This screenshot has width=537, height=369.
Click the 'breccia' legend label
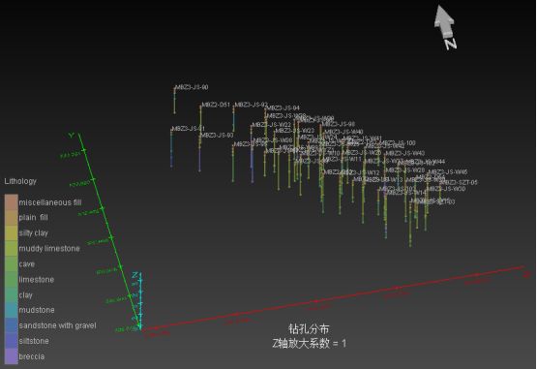32,356
